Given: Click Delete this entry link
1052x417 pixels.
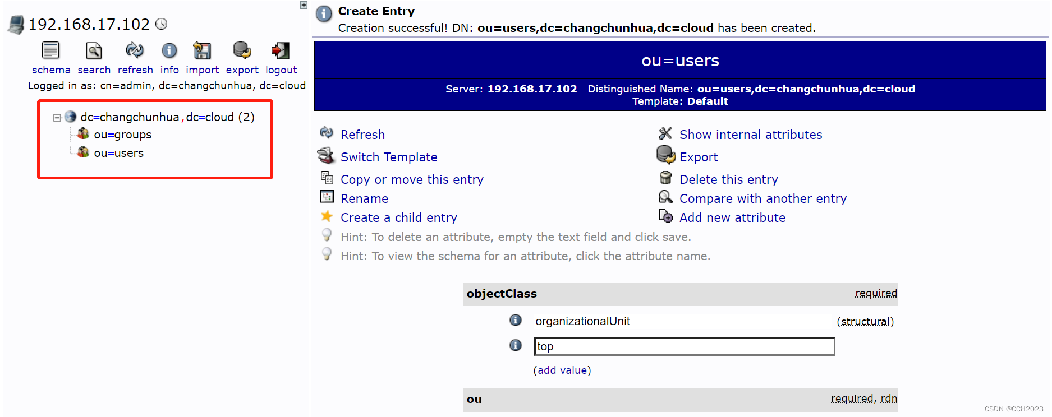Looking at the screenshot, I should (x=728, y=179).
